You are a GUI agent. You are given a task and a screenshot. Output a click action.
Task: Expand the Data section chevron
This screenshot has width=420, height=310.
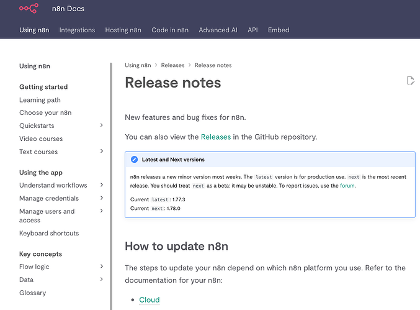coord(102,279)
